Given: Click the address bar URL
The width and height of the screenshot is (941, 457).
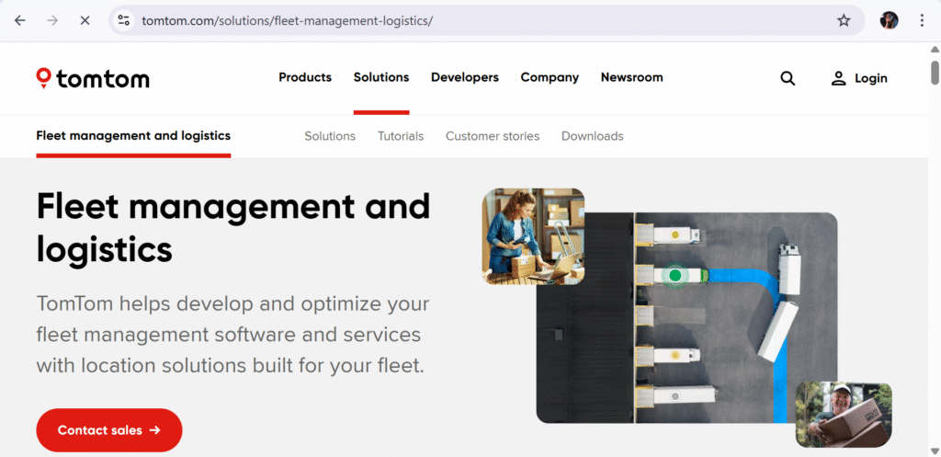Looking at the screenshot, I should point(287,20).
